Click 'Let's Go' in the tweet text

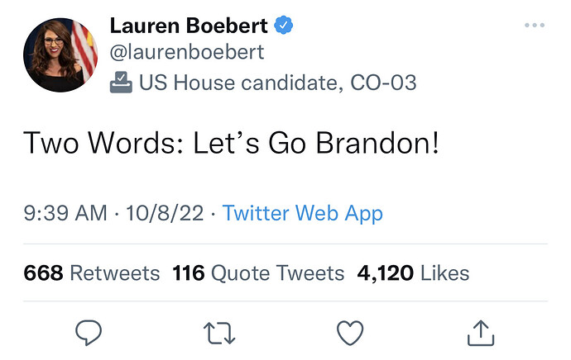click(249, 143)
